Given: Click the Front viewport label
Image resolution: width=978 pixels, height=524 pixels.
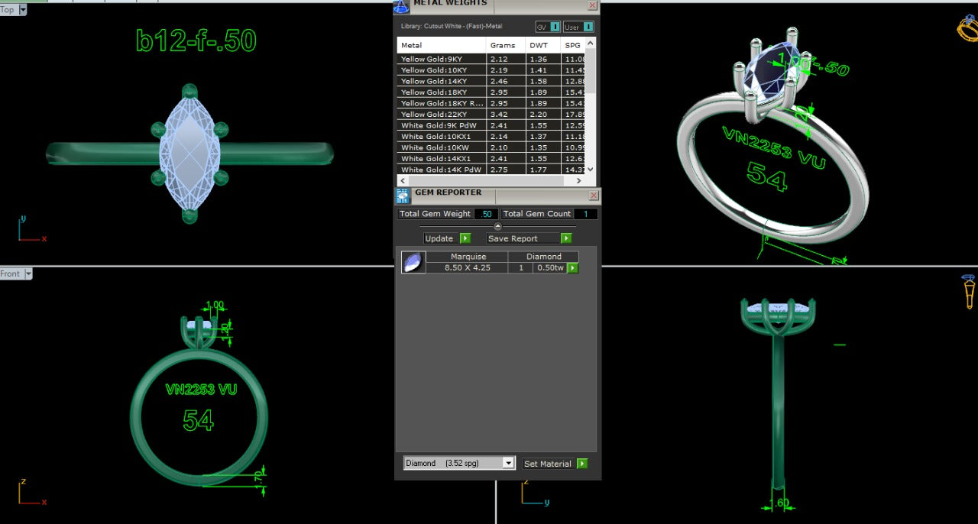Looking at the screenshot, I should [11, 273].
